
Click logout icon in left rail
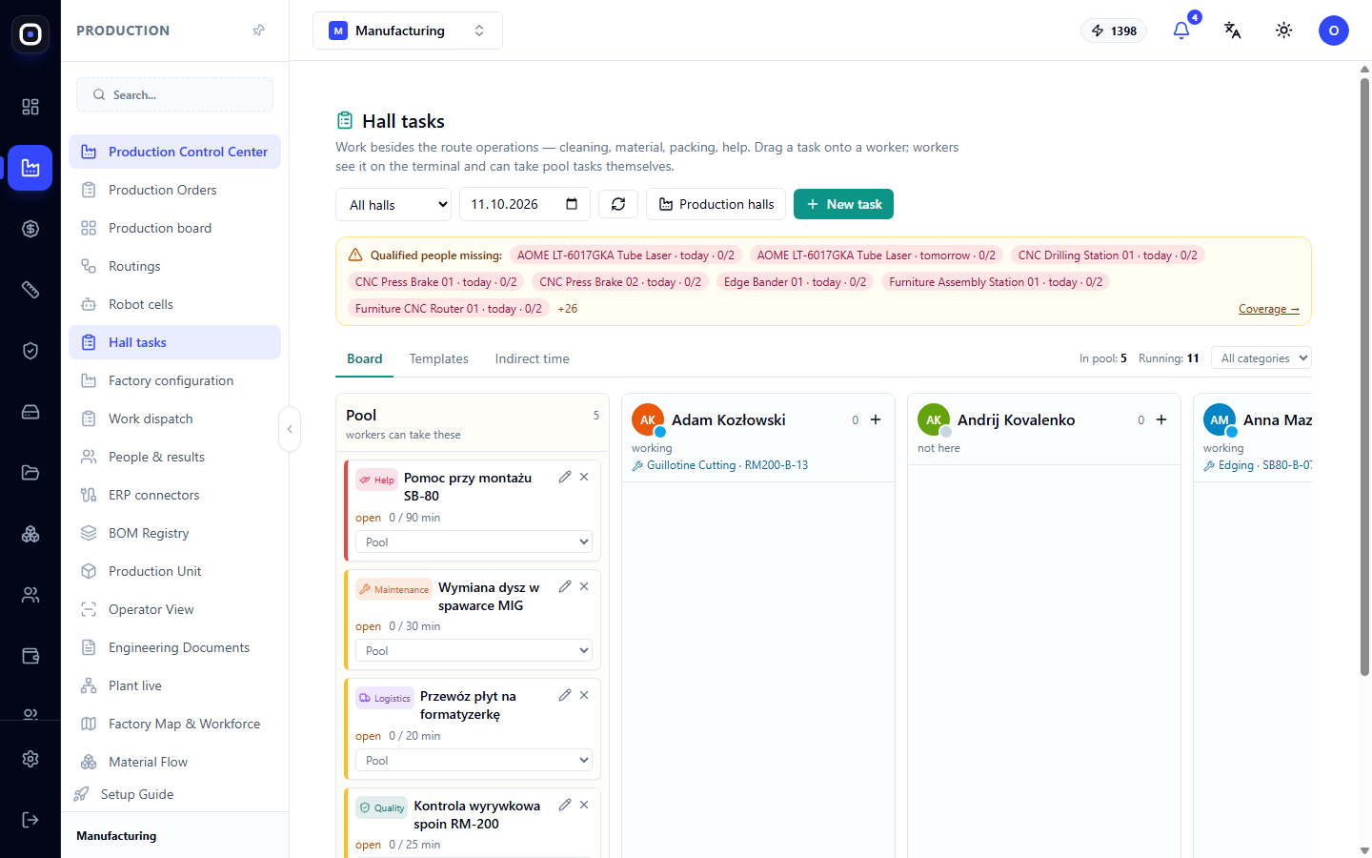click(30, 820)
